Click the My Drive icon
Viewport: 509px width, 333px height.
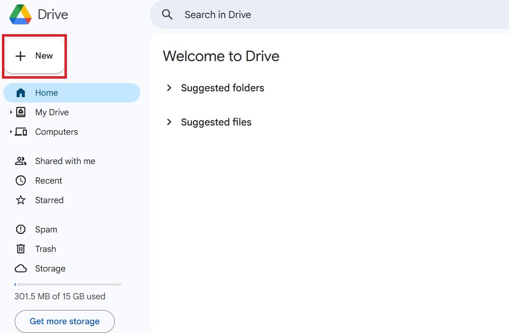(x=21, y=112)
